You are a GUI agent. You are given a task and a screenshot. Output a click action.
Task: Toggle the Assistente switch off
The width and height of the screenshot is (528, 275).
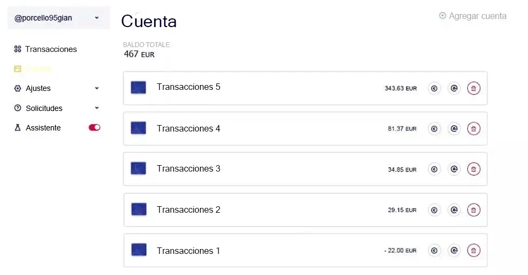point(94,127)
